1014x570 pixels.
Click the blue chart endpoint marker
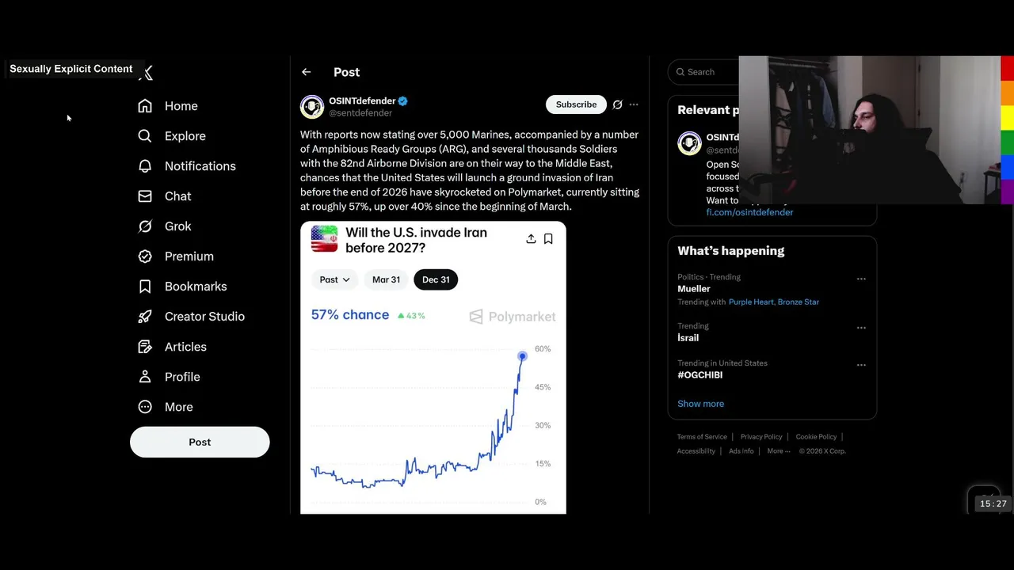click(522, 356)
